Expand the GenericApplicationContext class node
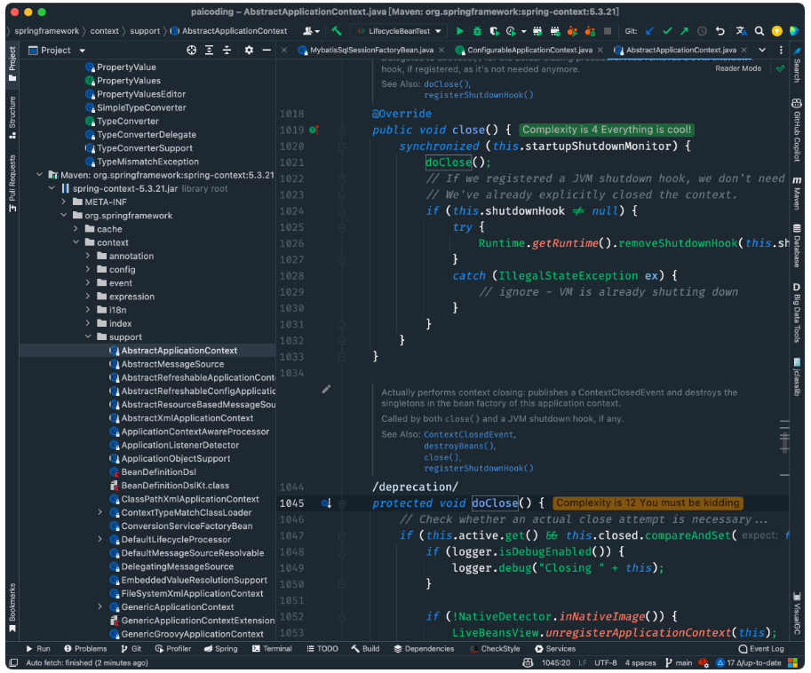 point(99,606)
